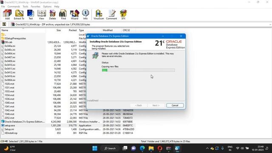Image resolution: width=272 pixels, height=153 pixels.
Task: Open the Favorites menu
Action: (x=35, y=7)
